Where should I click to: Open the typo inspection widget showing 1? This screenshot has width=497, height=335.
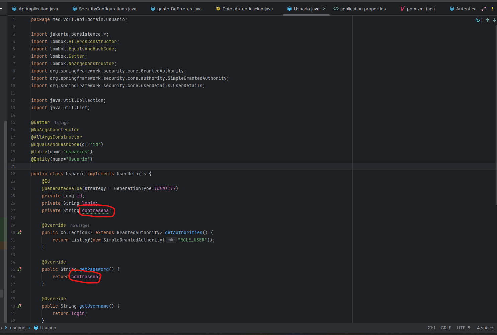(479, 20)
